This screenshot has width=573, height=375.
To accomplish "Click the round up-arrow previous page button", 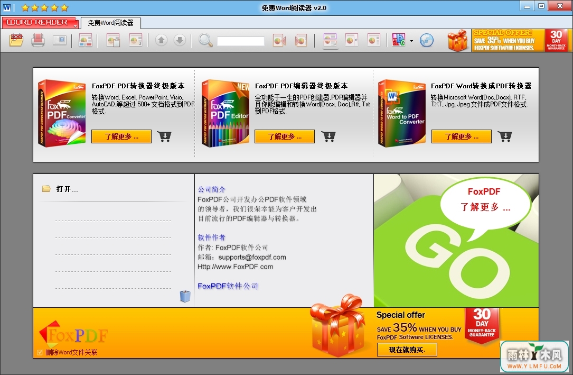I will (x=161, y=40).
